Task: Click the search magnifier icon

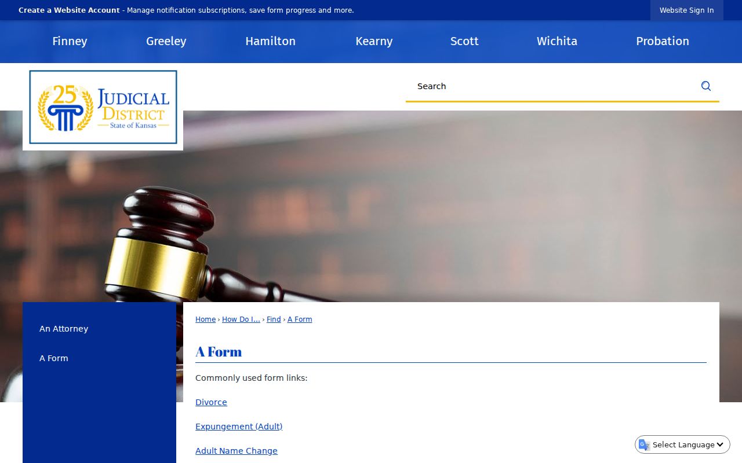Action: (x=705, y=86)
